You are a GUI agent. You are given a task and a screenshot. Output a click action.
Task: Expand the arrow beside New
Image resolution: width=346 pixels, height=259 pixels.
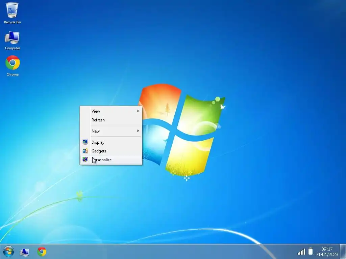coord(138,131)
